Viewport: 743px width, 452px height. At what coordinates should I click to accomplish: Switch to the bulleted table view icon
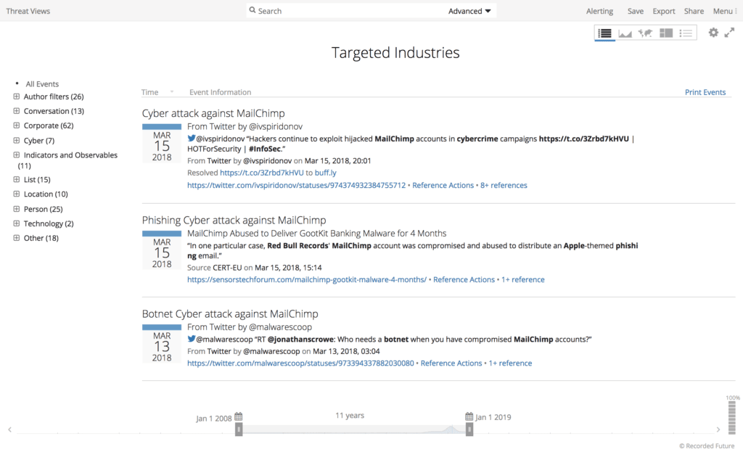686,33
